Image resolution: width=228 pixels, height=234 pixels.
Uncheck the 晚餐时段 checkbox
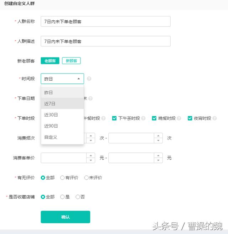pos(154,118)
